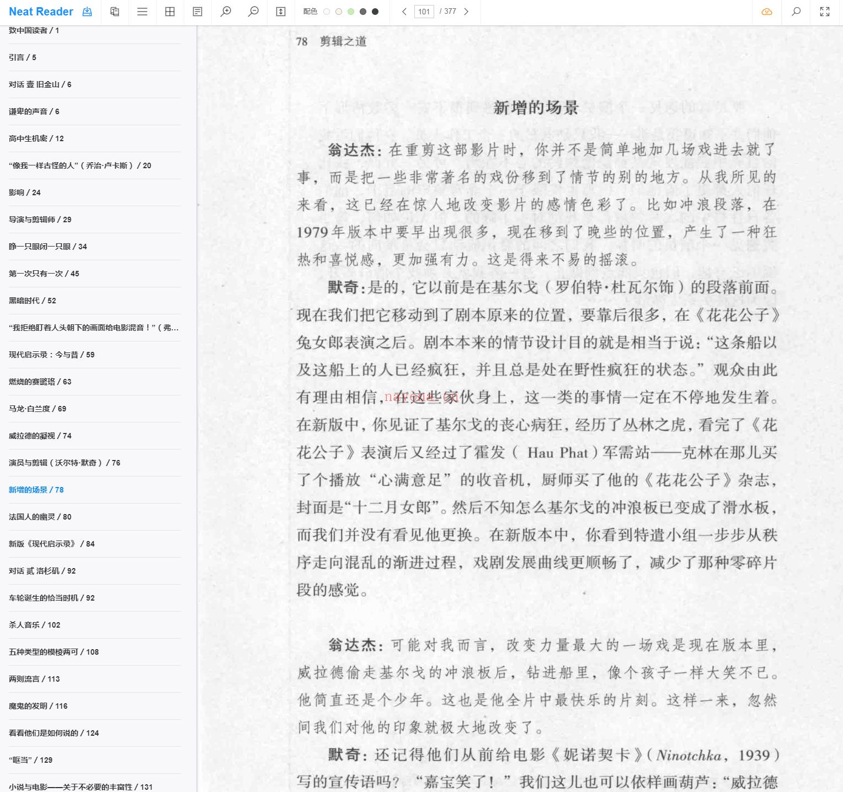The width and height of the screenshot is (843, 792).
Task: Open chapter 对话 贰 洛杉矶 / 92
Action: pyautogui.click(x=42, y=571)
